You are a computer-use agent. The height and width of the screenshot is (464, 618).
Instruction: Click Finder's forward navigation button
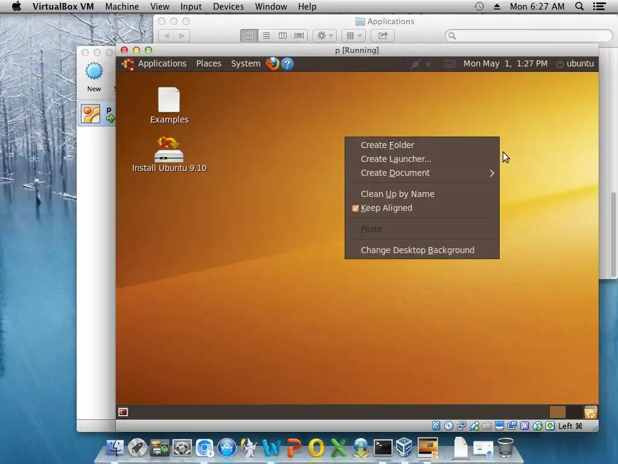(182, 36)
